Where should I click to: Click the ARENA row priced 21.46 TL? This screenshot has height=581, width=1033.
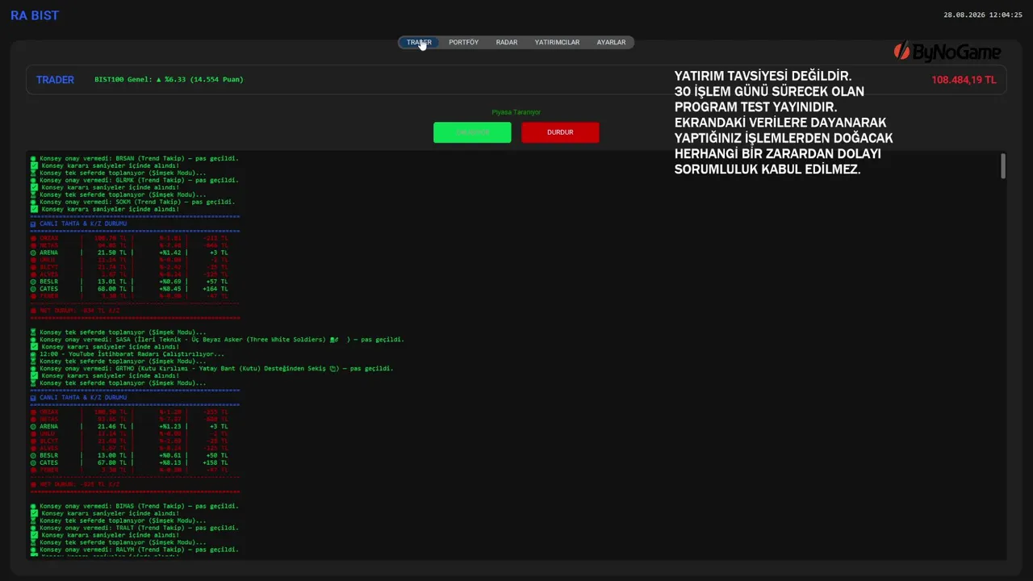coord(130,426)
